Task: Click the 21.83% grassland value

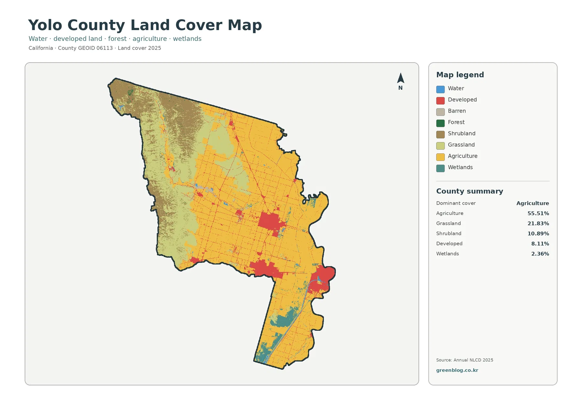Action: coord(538,223)
